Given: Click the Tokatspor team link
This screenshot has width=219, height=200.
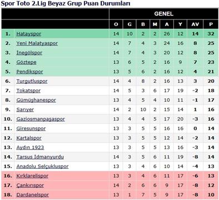Looking at the screenshot, I should (x=28, y=91).
